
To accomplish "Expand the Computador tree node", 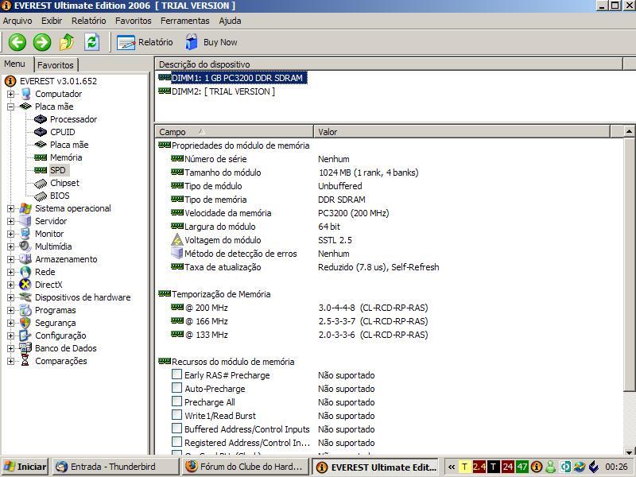I will click(x=10, y=94).
